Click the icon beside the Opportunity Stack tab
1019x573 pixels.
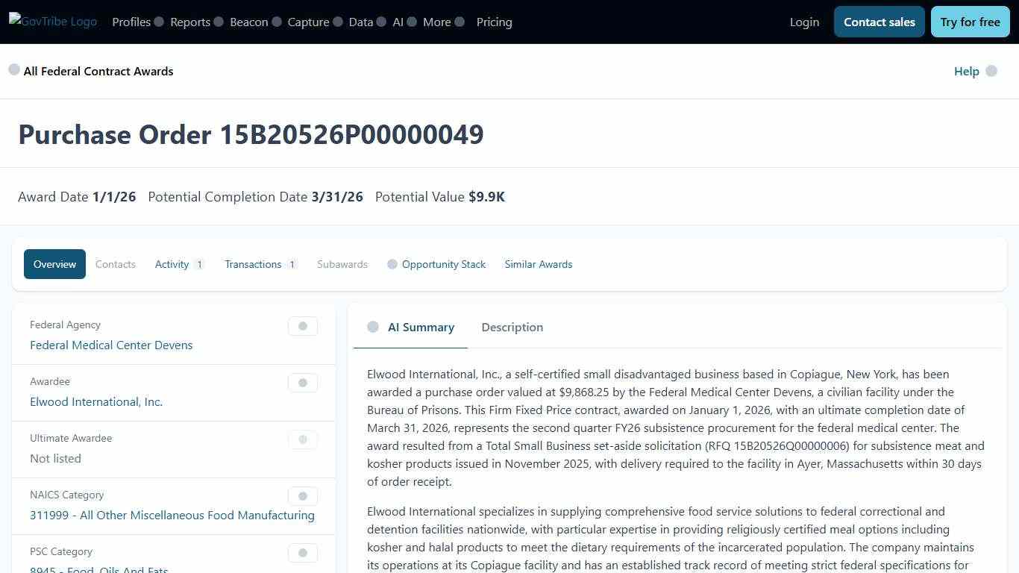click(392, 263)
